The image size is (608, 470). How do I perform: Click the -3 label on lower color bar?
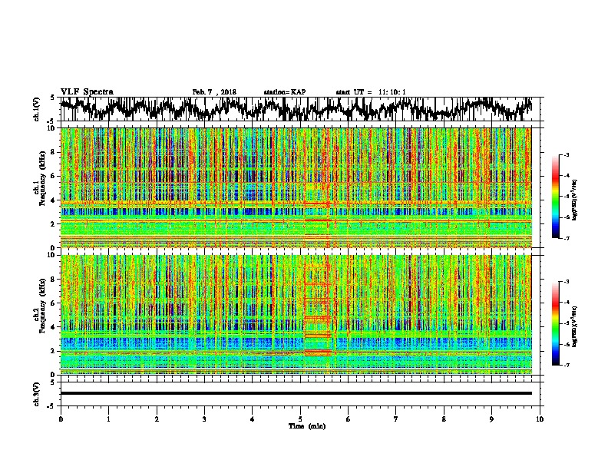(x=566, y=282)
